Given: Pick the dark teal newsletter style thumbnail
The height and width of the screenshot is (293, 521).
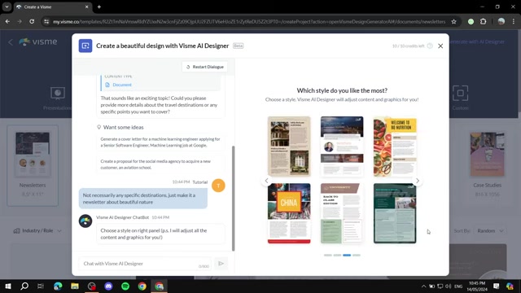Looking at the screenshot, I should 395,213.
